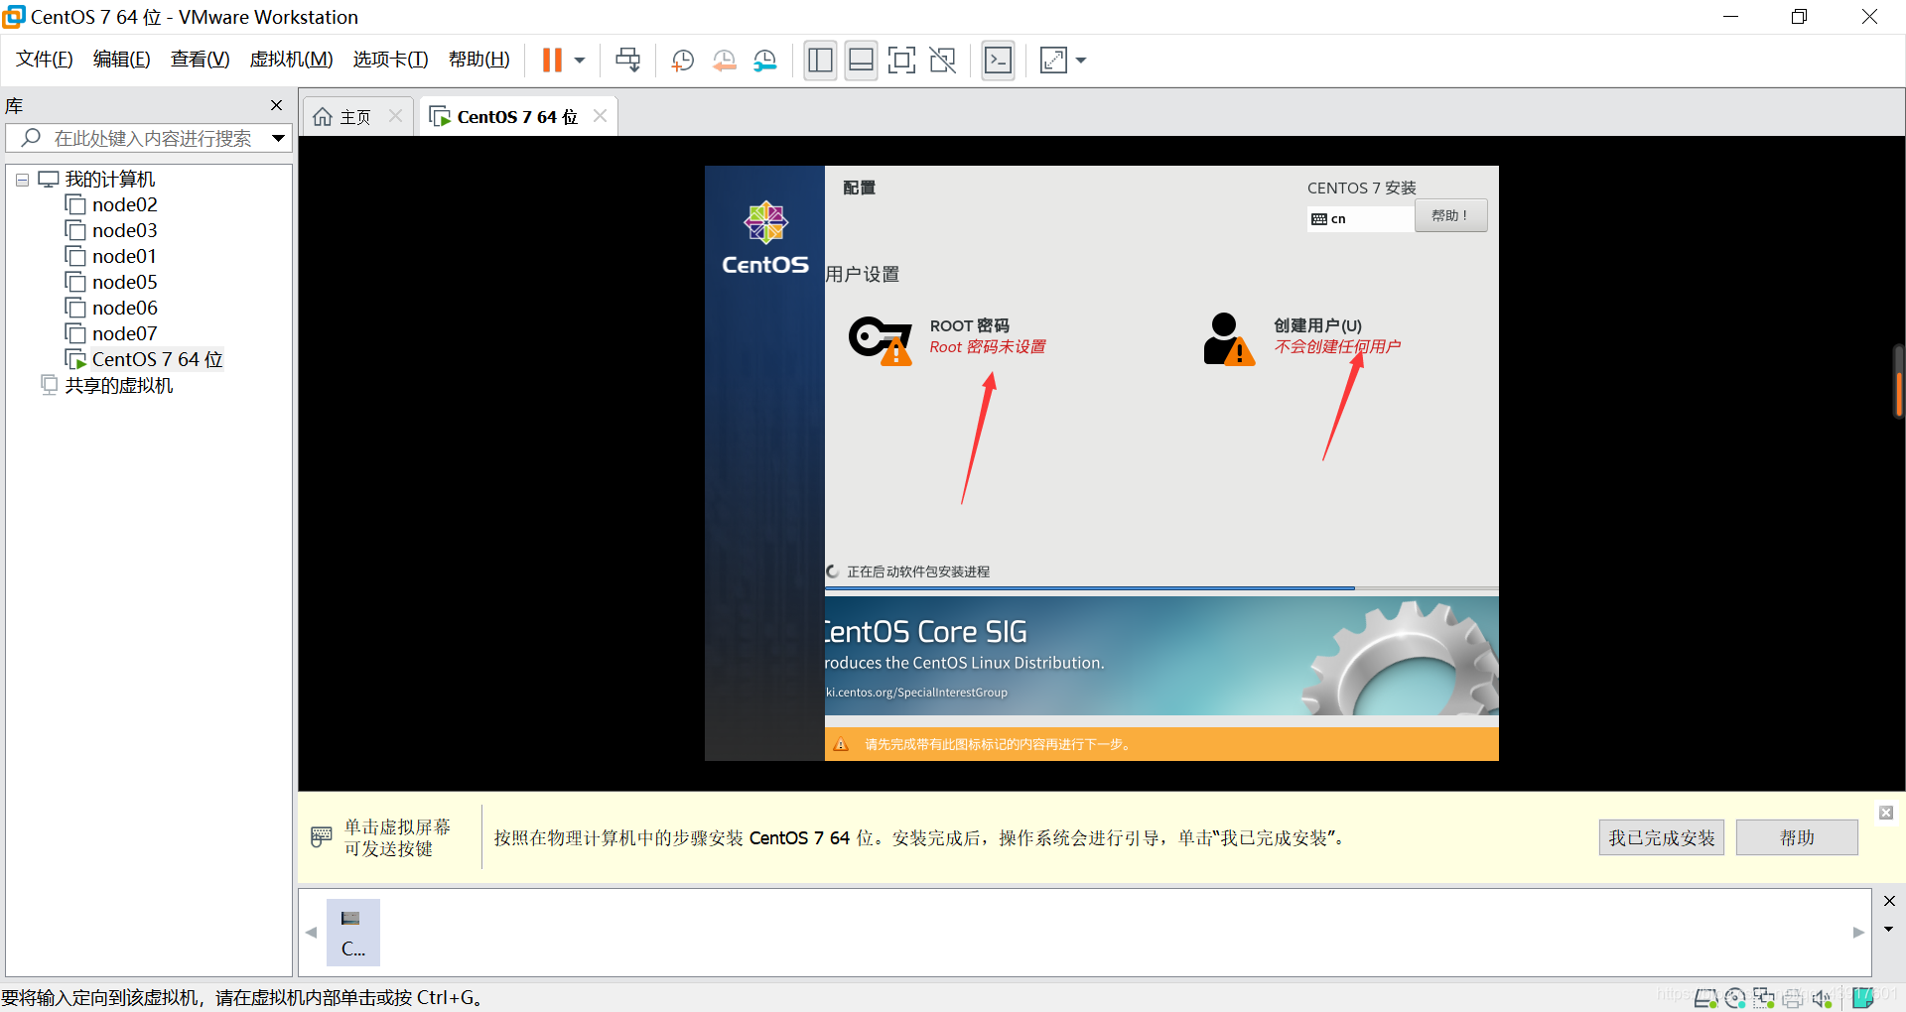This screenshot has width=1906, height=1012.
Task: Select node02 in the library
Action: [125, 205]
